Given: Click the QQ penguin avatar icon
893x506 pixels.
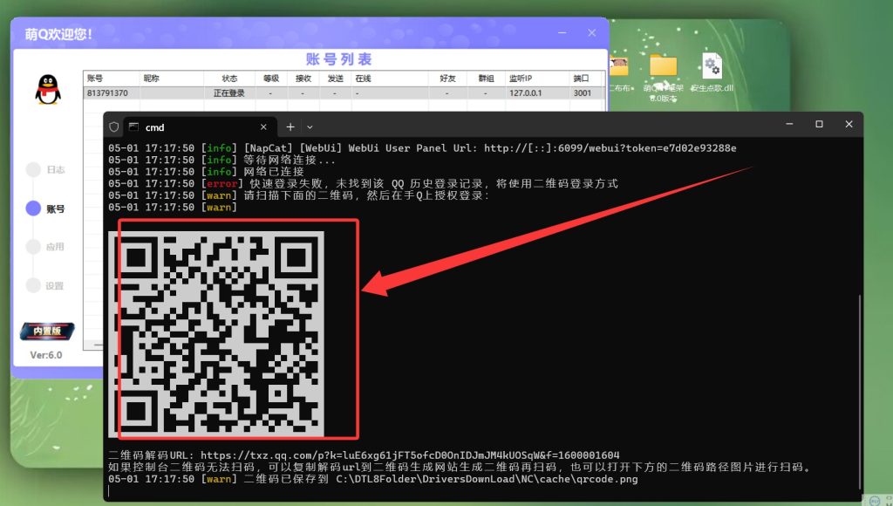Looking at the screenshot, I should (x=48, y=90).
